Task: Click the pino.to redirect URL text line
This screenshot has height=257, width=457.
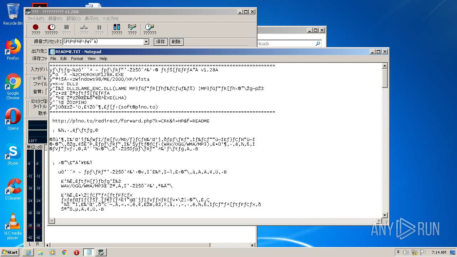Action: pos(131,121)
